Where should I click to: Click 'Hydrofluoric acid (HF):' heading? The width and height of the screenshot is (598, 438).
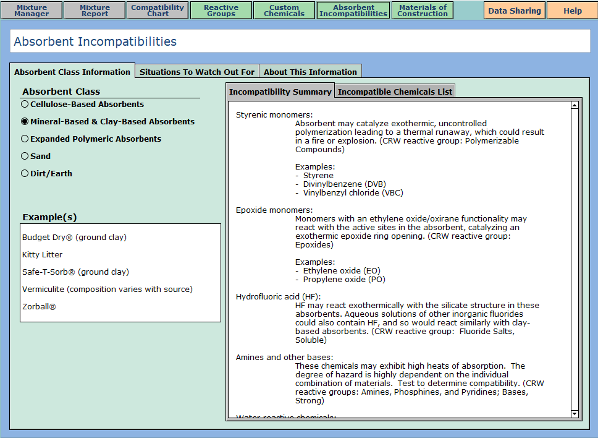[279, 297]
